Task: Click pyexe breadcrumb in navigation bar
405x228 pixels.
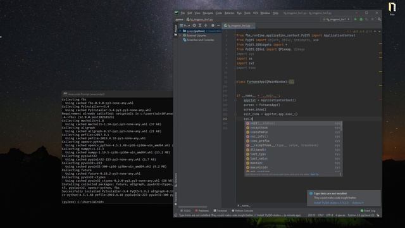Action: pyautogui.click(x=179, y=20)
